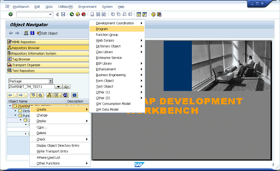Click the Last Page icon
This screenshot has height=171, width=280.
[130, 14]
